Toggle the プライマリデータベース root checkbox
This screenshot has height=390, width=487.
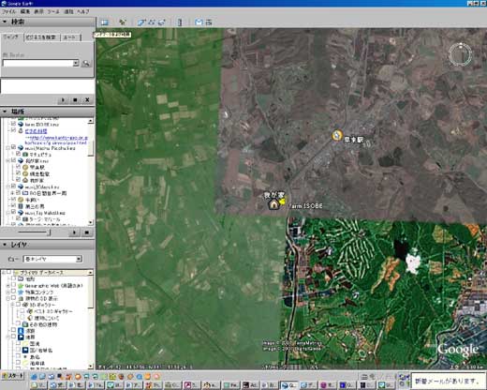(8, 272)
